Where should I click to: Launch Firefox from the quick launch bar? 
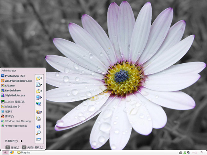12,153
